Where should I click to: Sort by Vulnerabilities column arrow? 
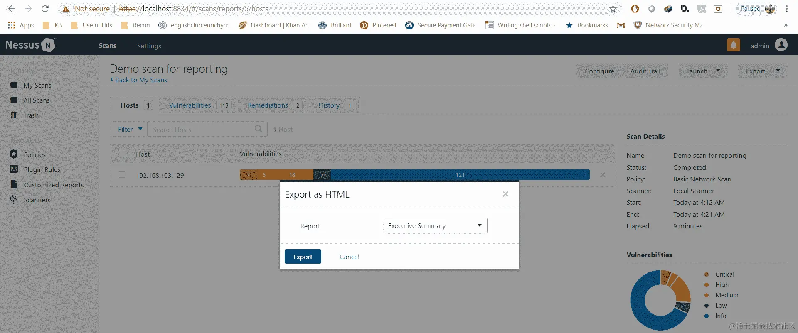click(287, 154)
